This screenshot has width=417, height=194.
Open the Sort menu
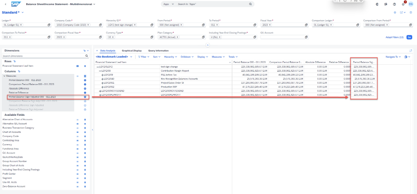point(157,57)
